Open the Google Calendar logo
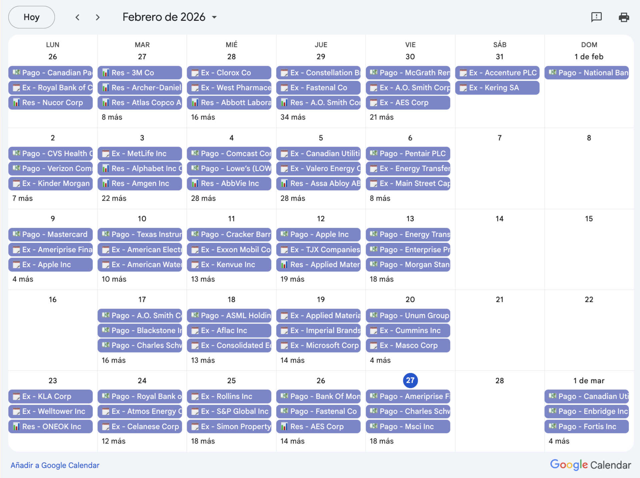 pyautogui.click(x=590, y=465)
